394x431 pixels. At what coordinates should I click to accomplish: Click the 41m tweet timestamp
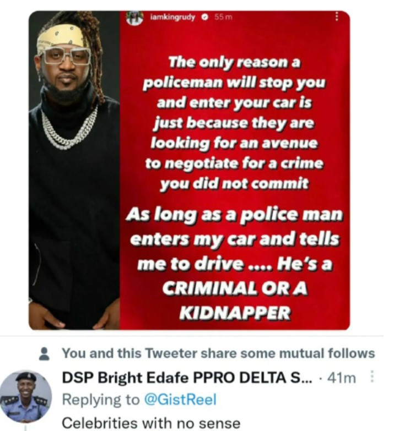pyautogui.click(x=342, y=378)
